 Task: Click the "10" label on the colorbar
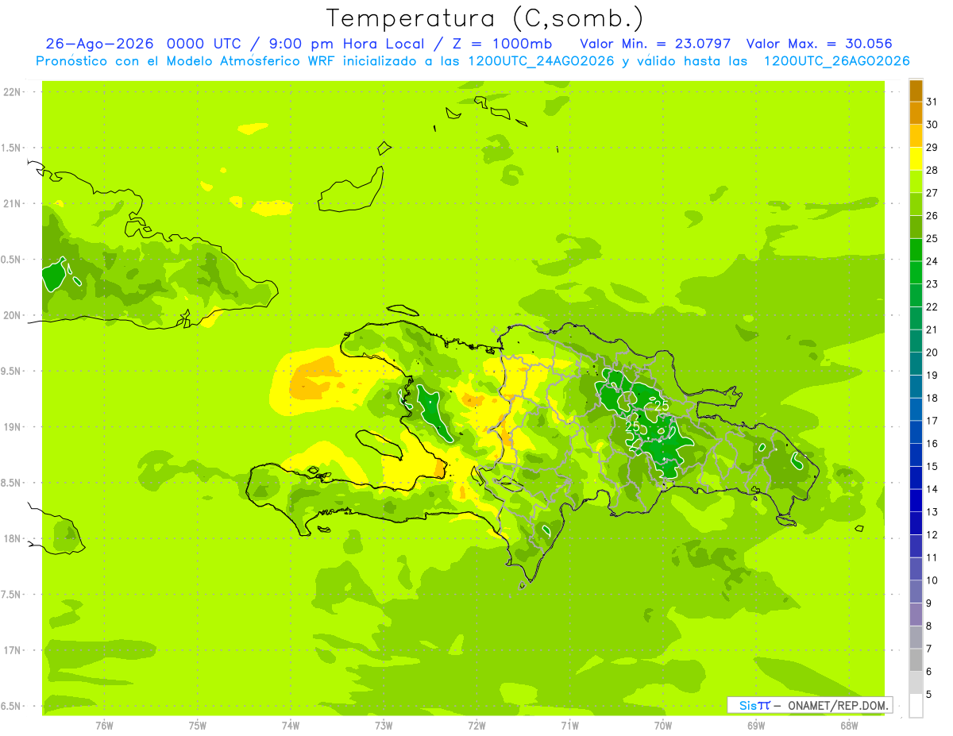pos(932,580)
